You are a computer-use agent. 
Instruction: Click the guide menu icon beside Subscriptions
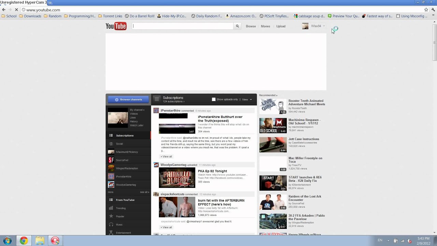(157, 99)
